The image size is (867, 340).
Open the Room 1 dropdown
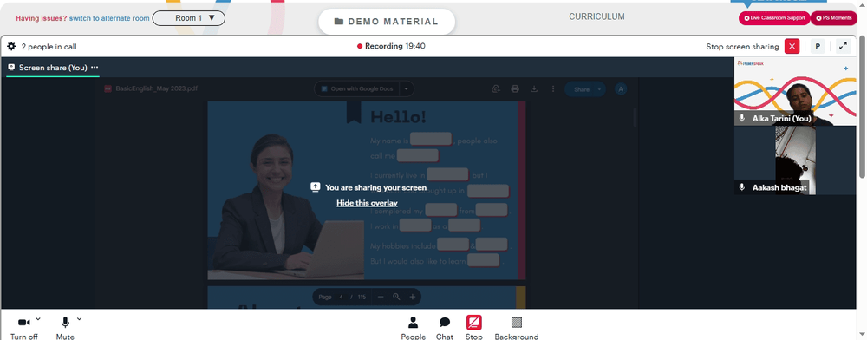click(188, 18)
